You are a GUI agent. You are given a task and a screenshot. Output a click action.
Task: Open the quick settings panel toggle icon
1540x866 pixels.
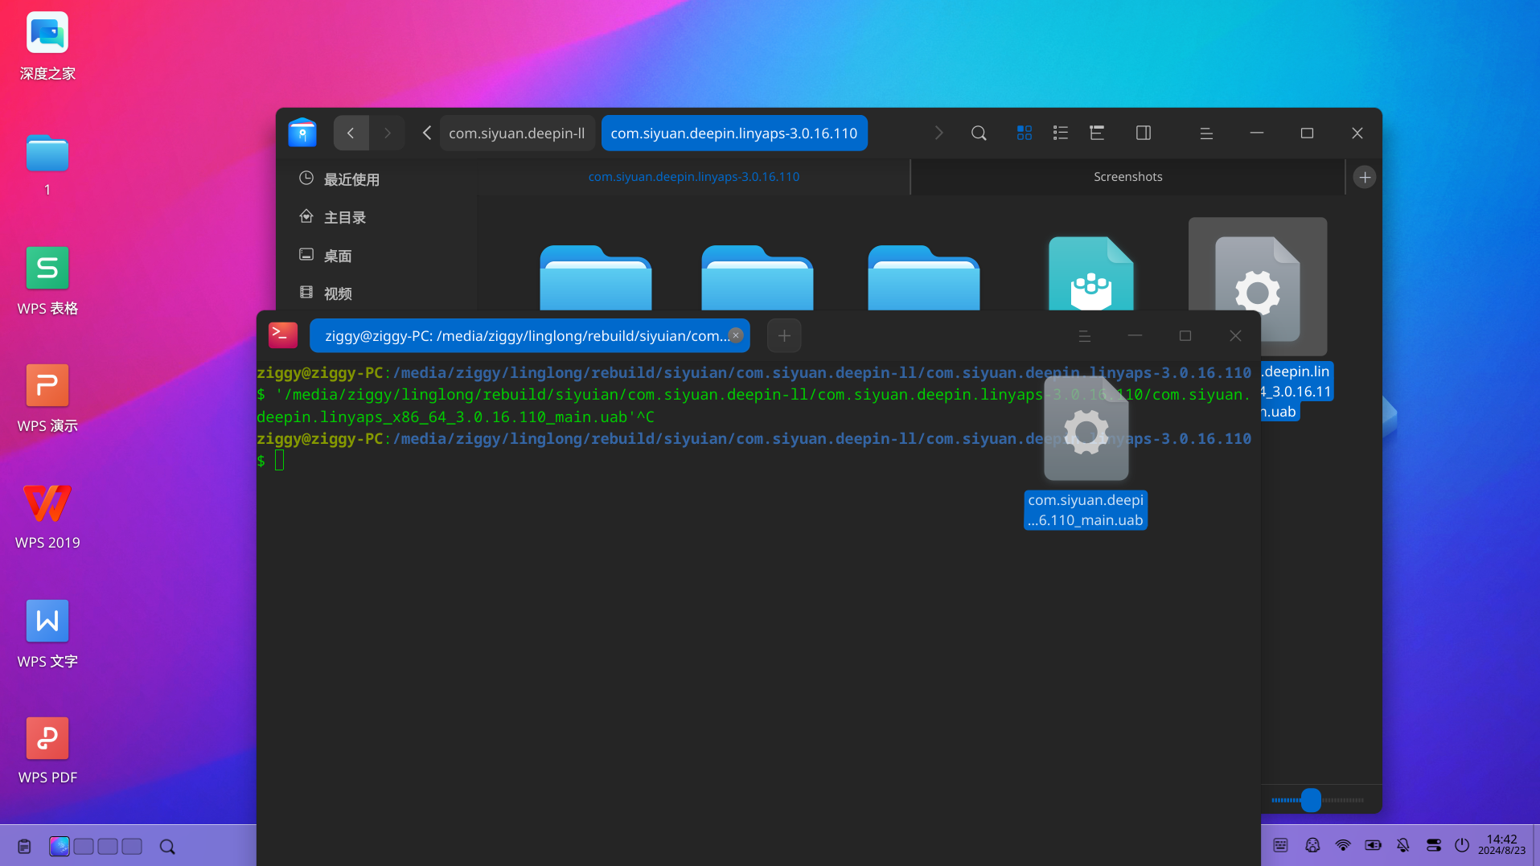(x=1434, y=845)
